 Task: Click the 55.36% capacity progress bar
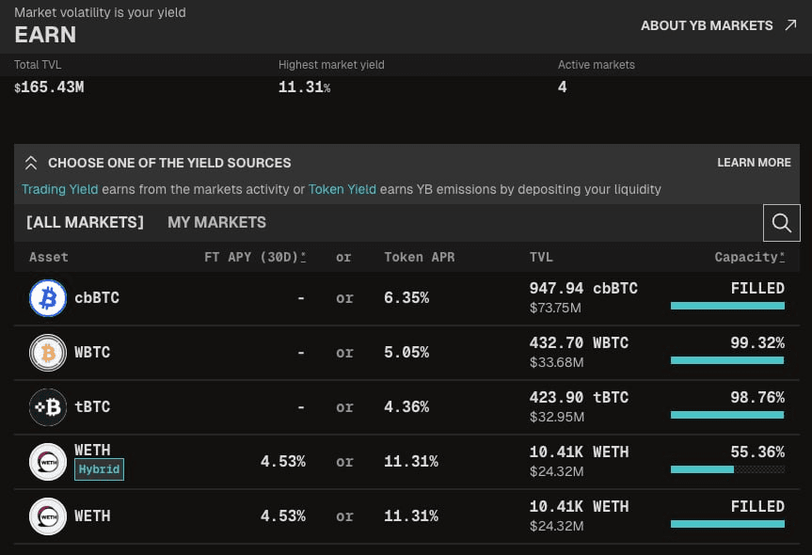726,469
